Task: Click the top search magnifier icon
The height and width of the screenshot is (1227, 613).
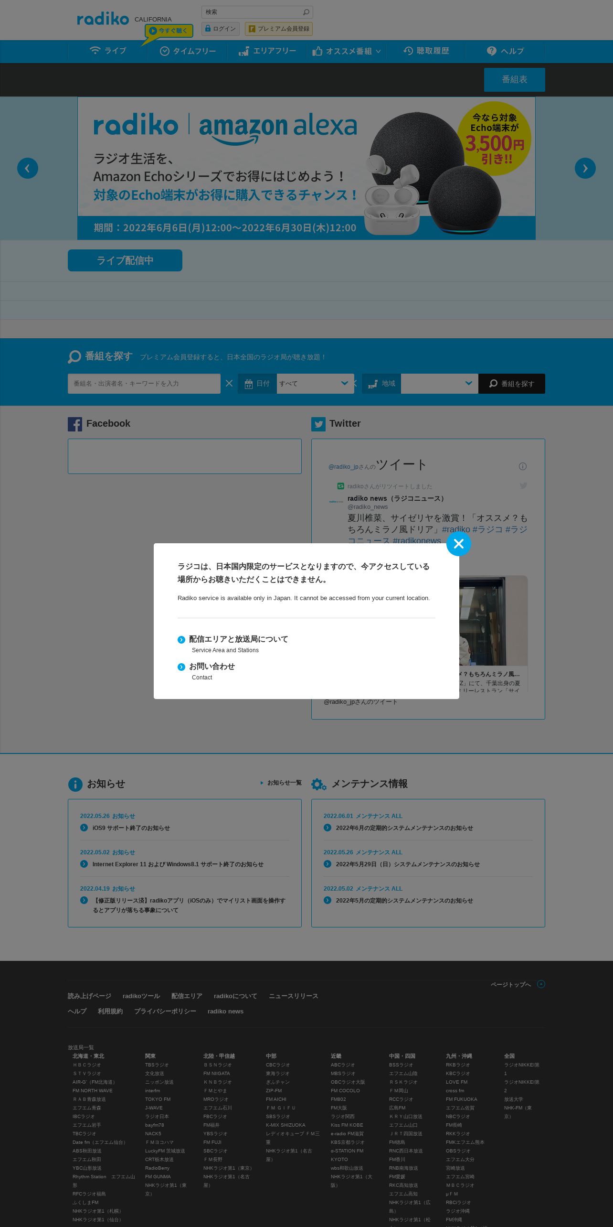Action: pos(306,12)
